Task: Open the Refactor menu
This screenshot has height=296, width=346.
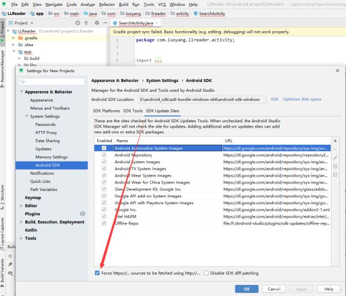Action: tap(107, 5)
